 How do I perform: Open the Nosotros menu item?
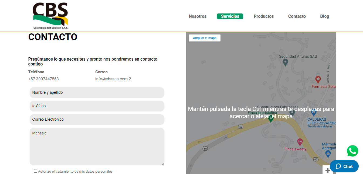[x=198, y=16]
